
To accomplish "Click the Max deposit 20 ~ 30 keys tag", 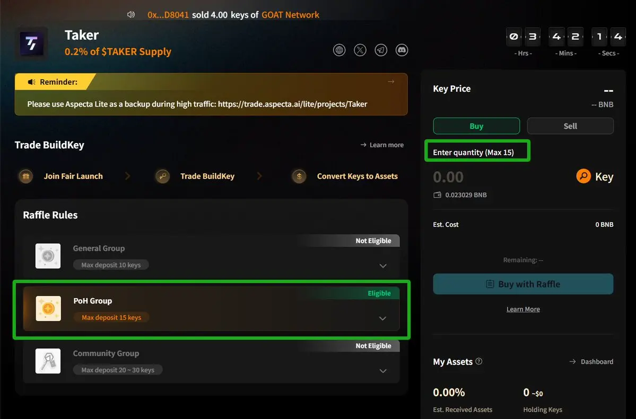I will (118, 370).
